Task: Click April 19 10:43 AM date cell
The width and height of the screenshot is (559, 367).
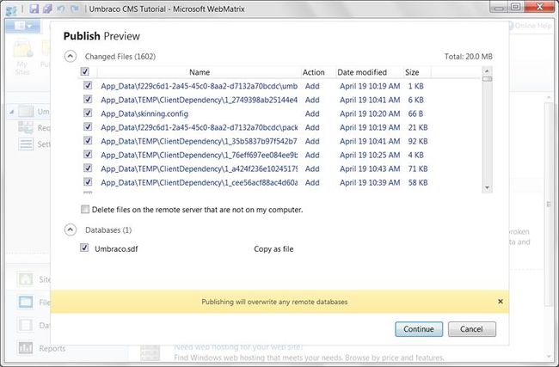Action: [370, 168]
